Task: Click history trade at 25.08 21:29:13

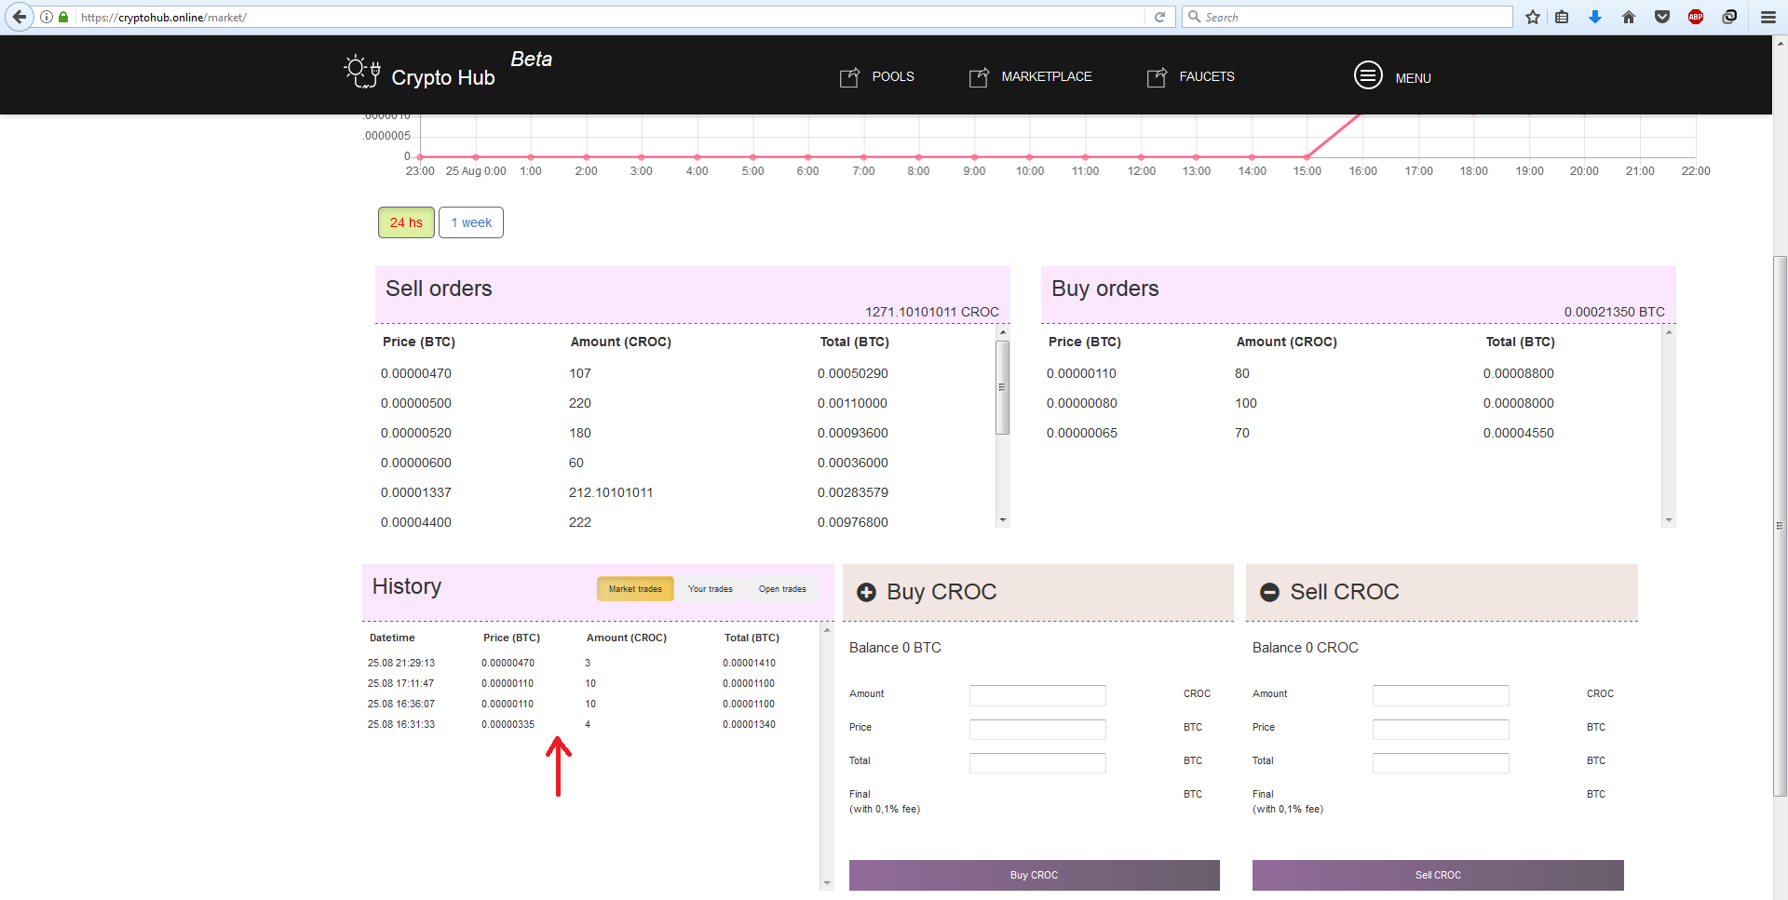Action: [x=591, y=663]
